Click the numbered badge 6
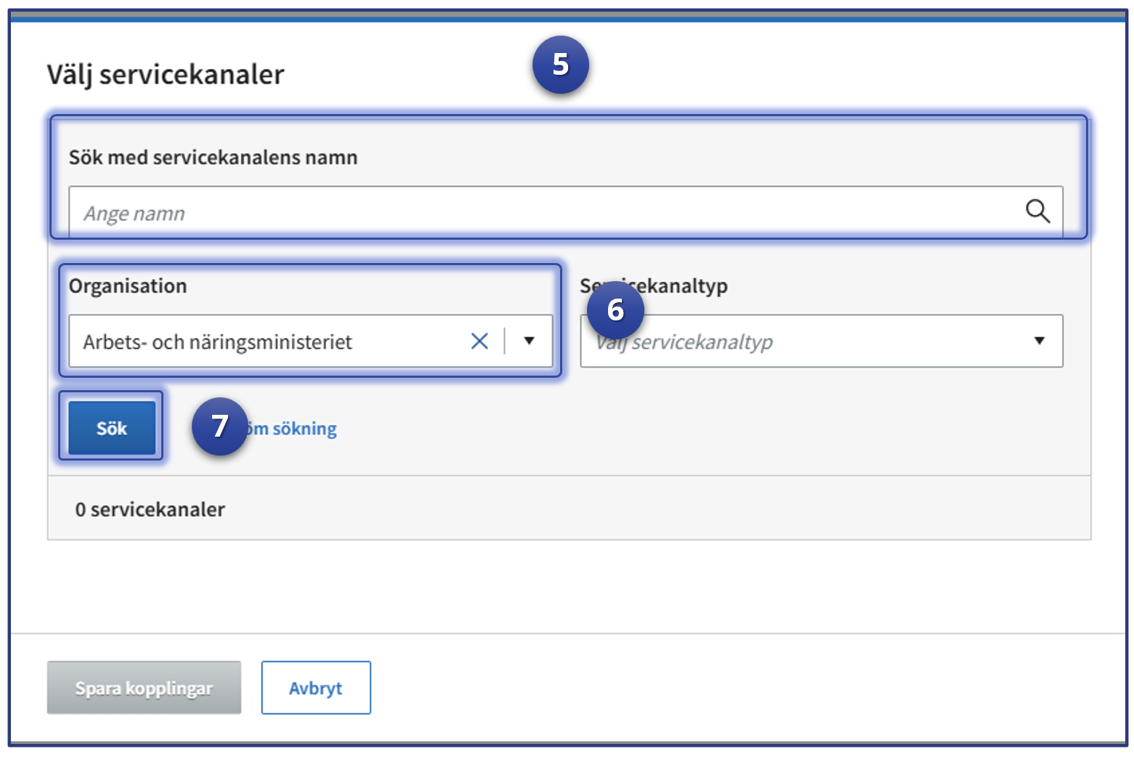The image size is (1134, 757). tap(615, 309)
